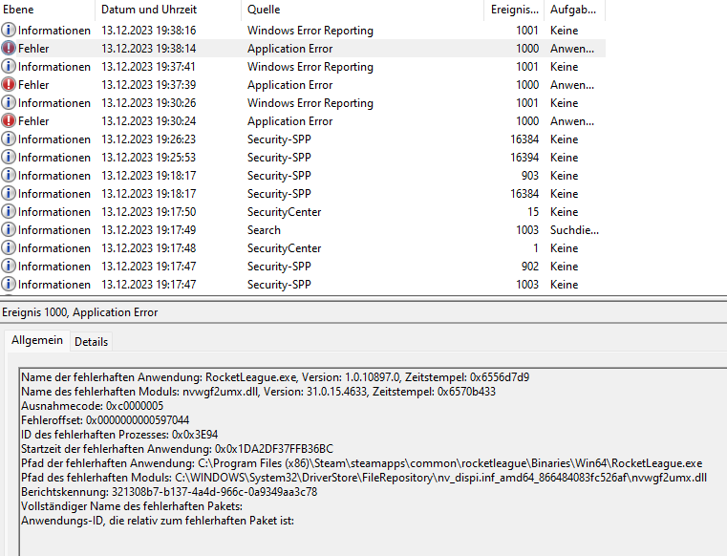Screen dimensions: 727x556
Task: Select Application Error at 19:38:14
Action: 289,48
